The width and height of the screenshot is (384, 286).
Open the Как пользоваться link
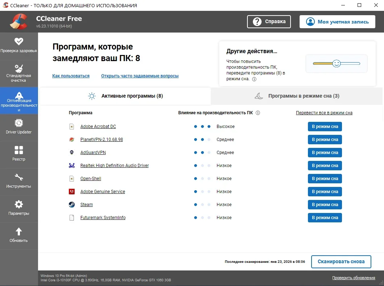(x=71, y=76)
